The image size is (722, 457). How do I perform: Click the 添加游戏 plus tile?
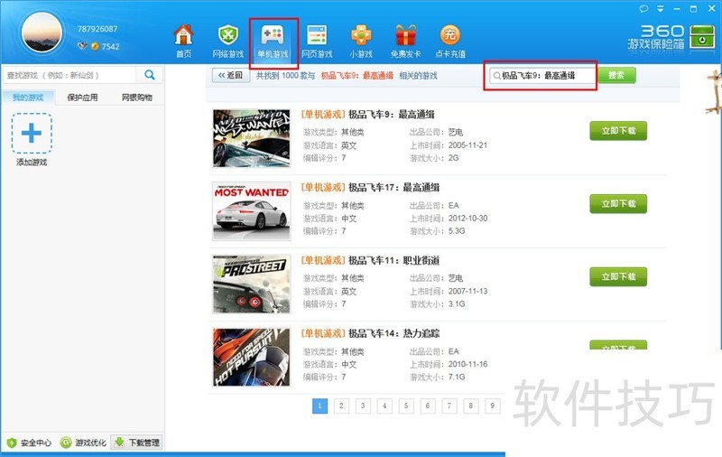(32, 134)
